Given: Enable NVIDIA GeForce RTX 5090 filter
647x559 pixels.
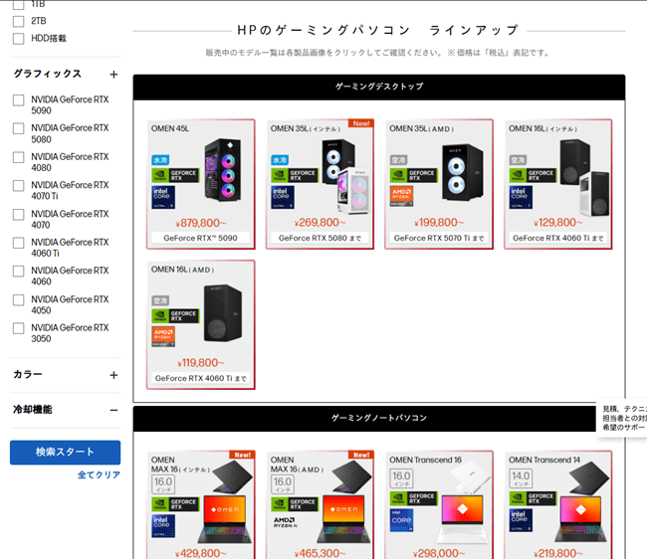Looking at the screenshot, I should [19, 100].
